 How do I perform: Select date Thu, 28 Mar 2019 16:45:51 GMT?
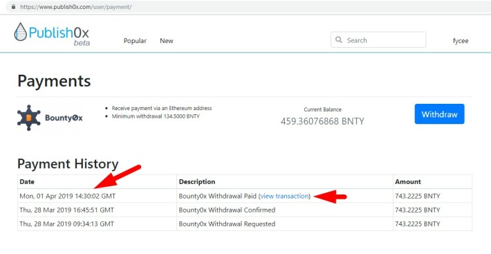pyautogui.click(x=66, y=210)
